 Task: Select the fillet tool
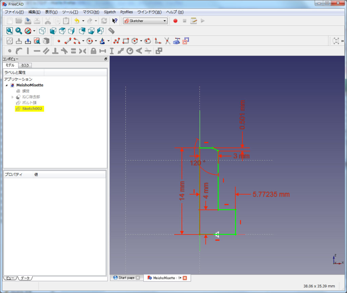point(158,41)
